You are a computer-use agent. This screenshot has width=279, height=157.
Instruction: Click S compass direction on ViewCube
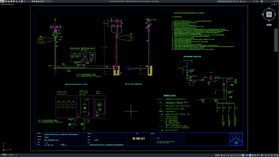(269, 20)
